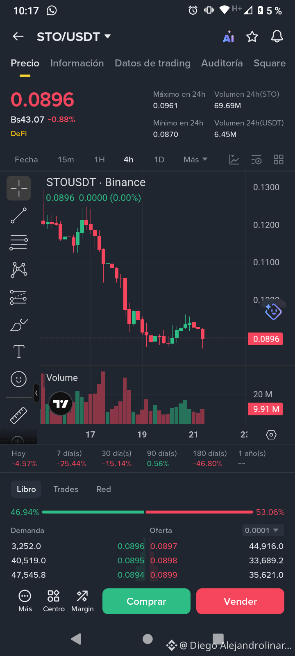Open the Trades tab
This screenshot has height=656, width=295.
click(x=66, y=489)
